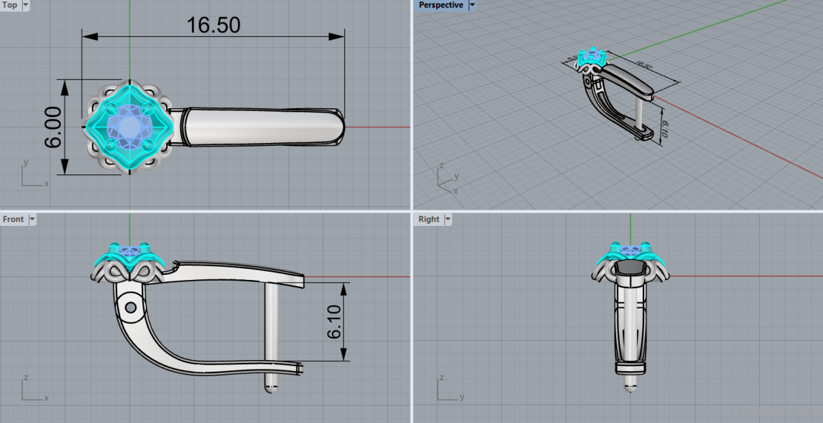Activate the Top viewport title label
Image resolution: width=823 pixels, height=423 pixels.
[x=10, y=5]
